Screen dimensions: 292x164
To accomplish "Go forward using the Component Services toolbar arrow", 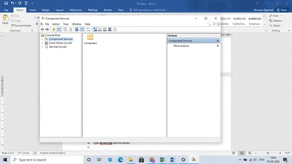I will click(47, 29).
